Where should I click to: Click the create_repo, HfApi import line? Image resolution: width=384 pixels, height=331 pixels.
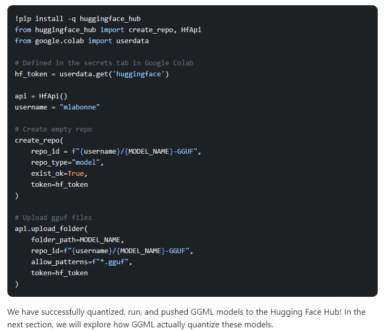pyautogui.click(x=108, y=29)
